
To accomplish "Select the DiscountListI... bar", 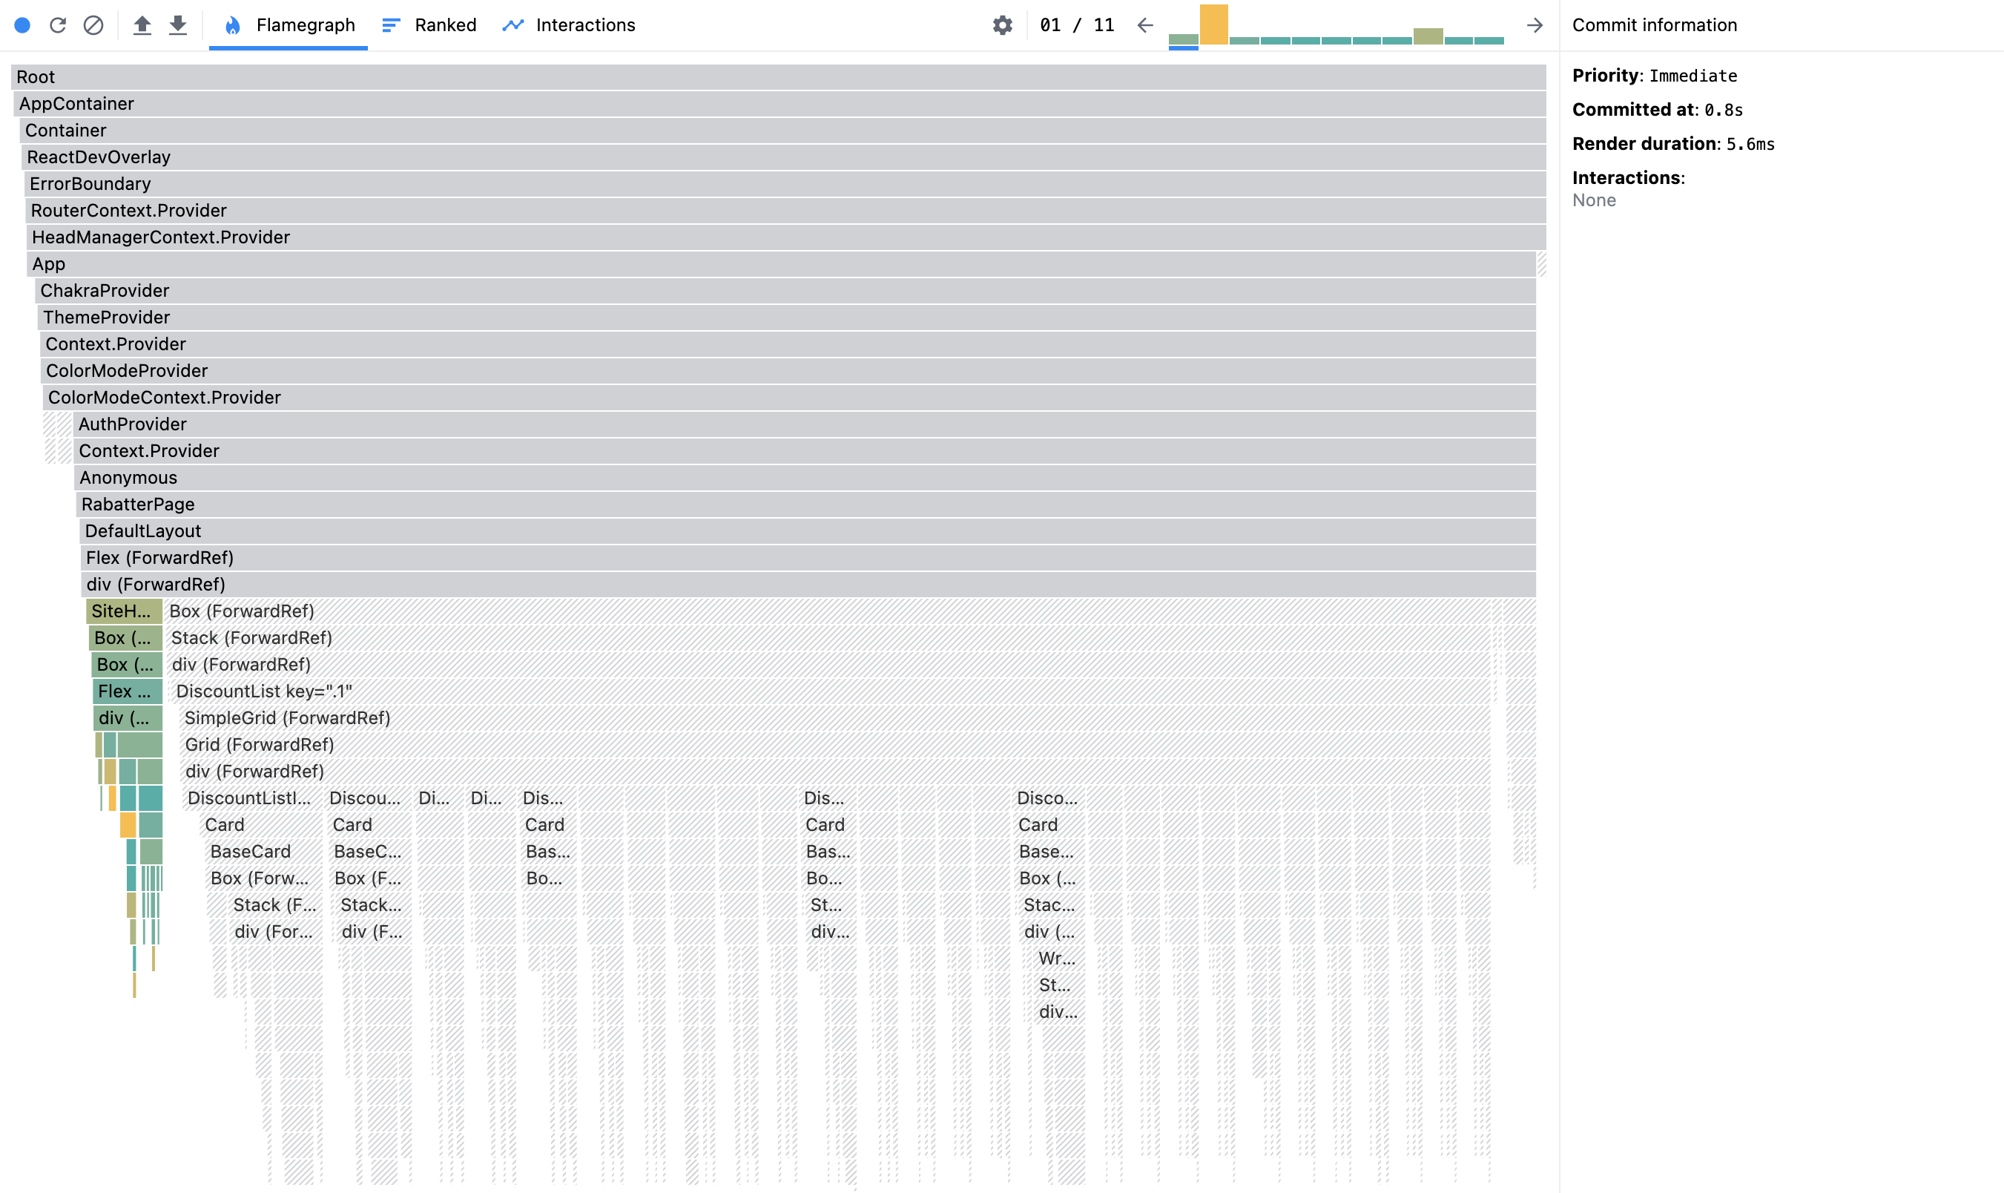I will pyautogui.click(x=252, y=798).
